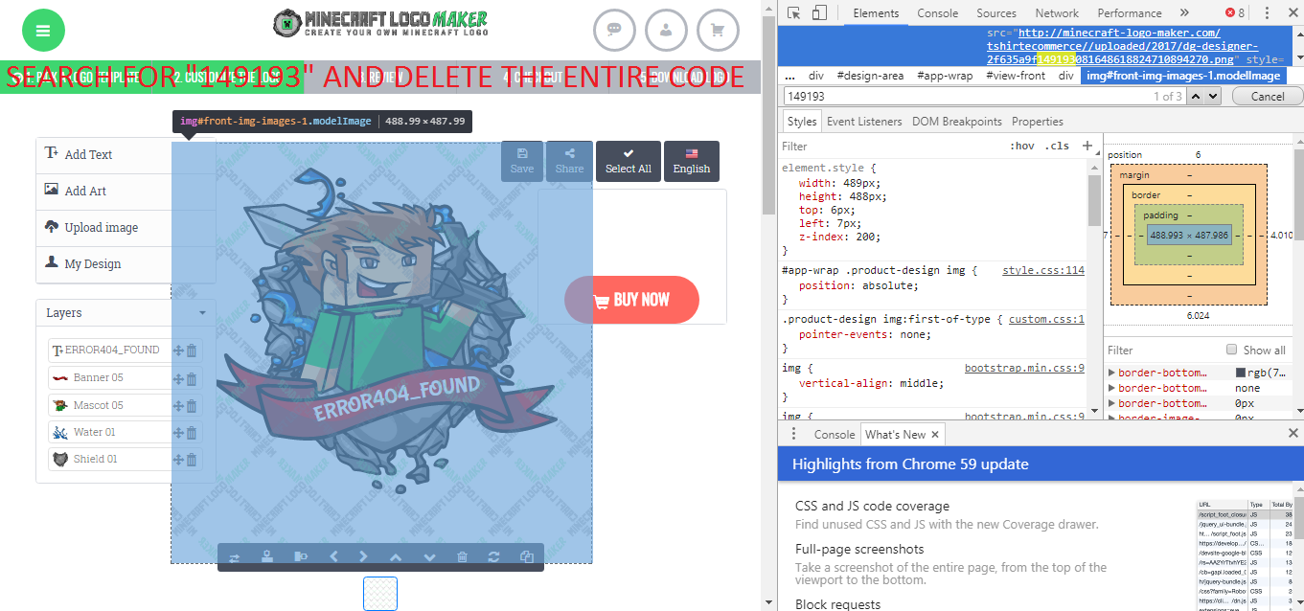Expand the border-bottom property with rgb value

[x=1112, y=373]
